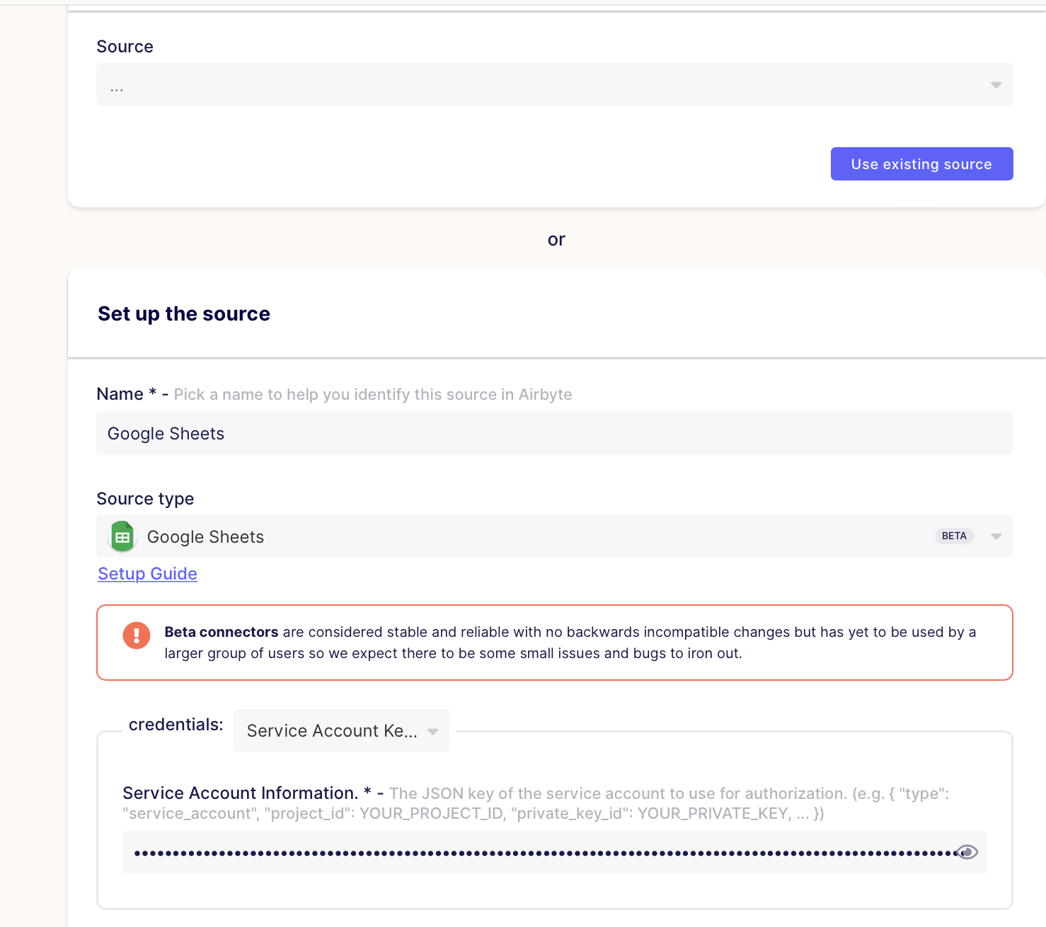
Task: Click the red warning exclamation icon
Action: click(x=137, y=635)
